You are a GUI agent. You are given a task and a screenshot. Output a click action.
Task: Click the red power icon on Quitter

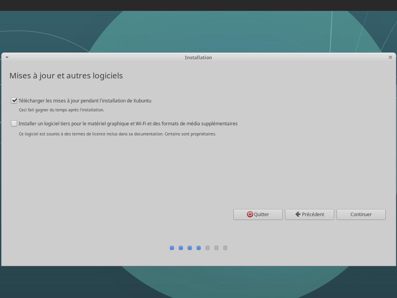click(x=250, y=214)
